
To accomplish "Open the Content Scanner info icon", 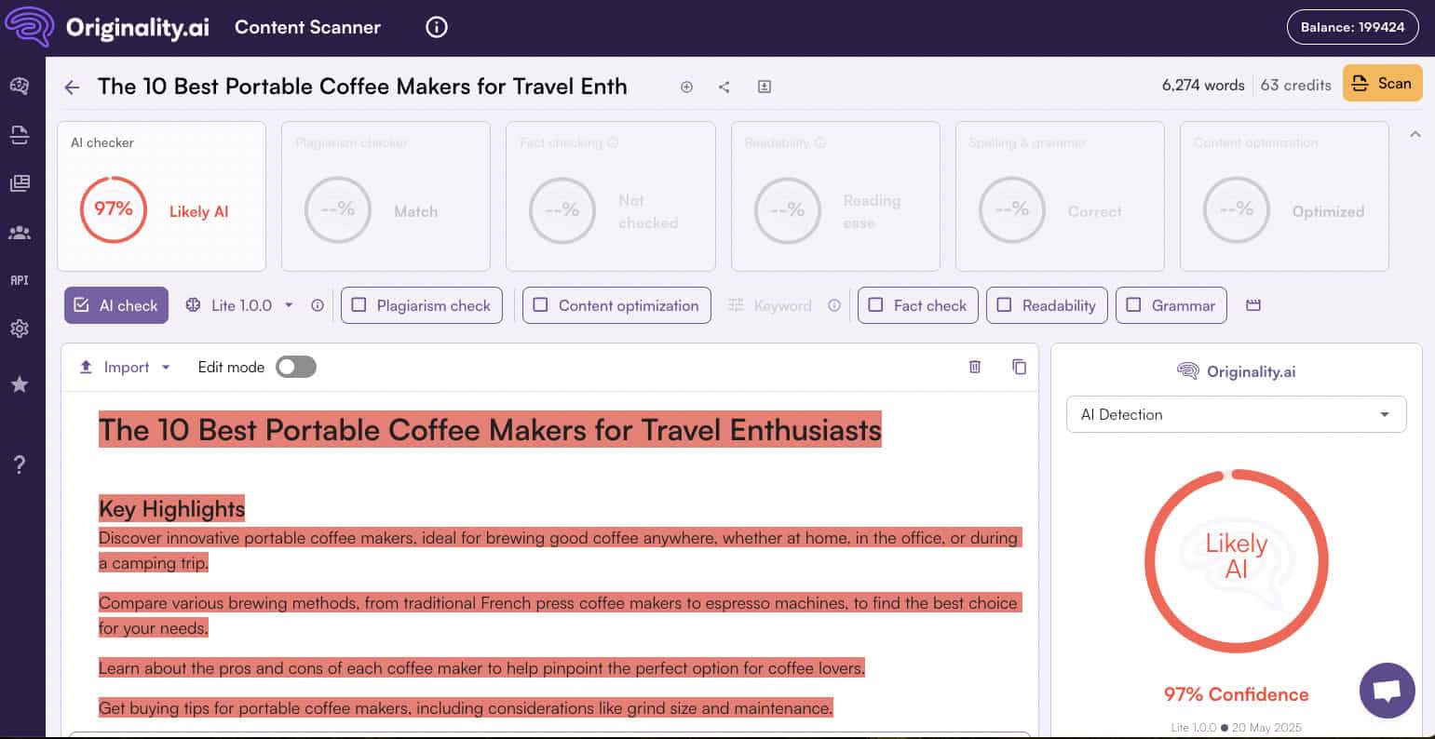I will [437, 27].
